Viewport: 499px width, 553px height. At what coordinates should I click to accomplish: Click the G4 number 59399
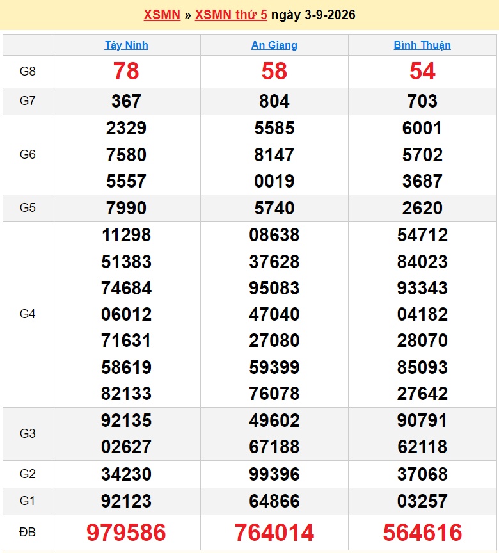274,367
